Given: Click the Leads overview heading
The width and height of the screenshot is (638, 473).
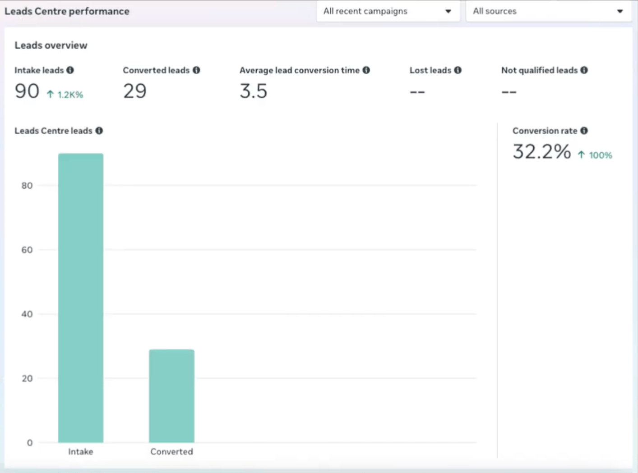Looking at the screenshot, I should [x=51, y=45].
